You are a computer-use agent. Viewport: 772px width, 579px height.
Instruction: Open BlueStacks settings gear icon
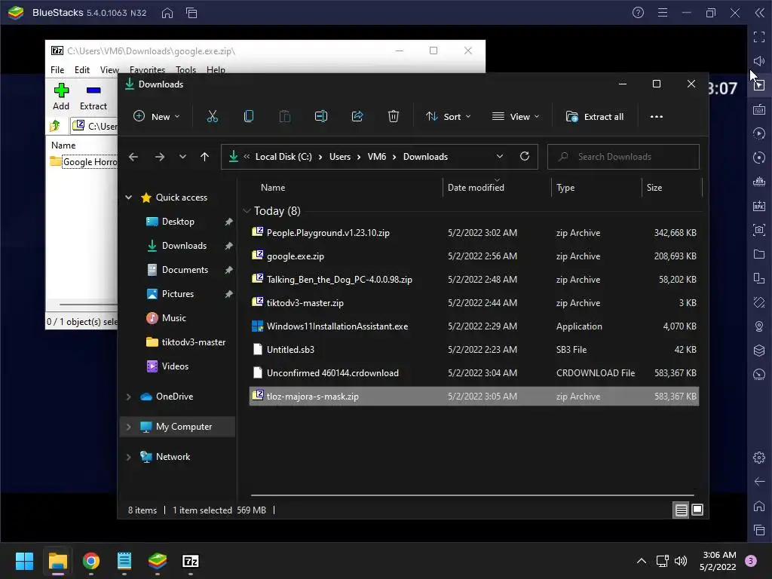coord(759,458)
